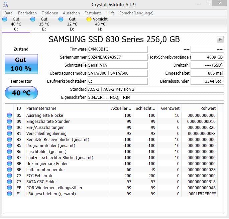Click status orb for 0C Ein-/Ausschaltungen
This screenshot has width=229, height=219.
(9, 127)
